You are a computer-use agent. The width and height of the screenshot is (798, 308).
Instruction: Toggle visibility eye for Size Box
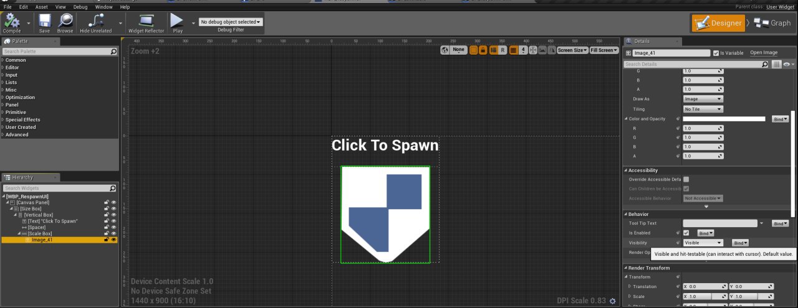click(x=113, y=208)
